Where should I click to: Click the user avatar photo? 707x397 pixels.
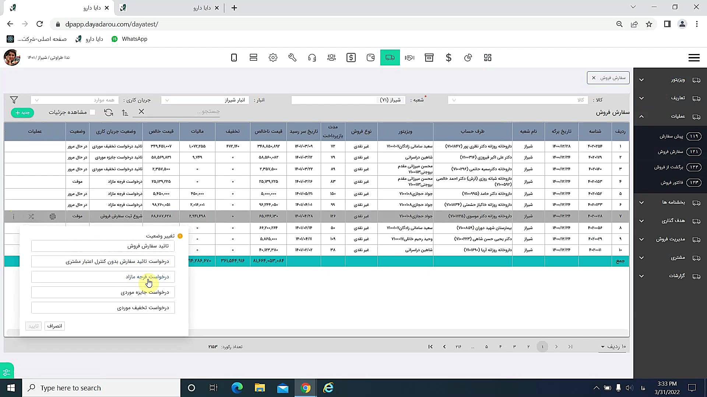point(12,57)
